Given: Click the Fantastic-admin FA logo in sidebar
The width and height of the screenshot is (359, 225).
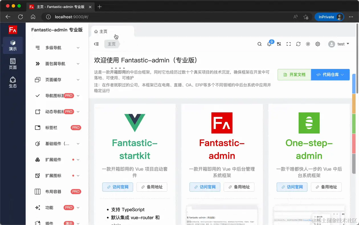Looking at the screenshot, I should pyautogui.click(x=13, y=30).
